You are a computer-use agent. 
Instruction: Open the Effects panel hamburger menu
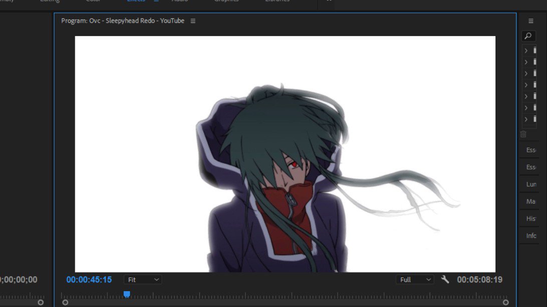pyautogui.click(x=531, y=21)
